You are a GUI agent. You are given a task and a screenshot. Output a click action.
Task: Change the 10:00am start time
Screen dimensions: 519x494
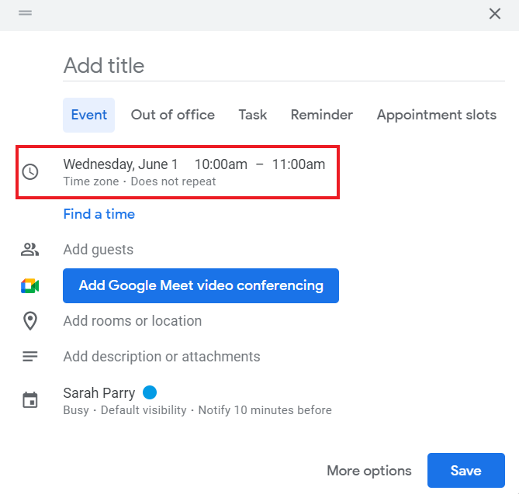pyautogui.click(x=221, y=164)
